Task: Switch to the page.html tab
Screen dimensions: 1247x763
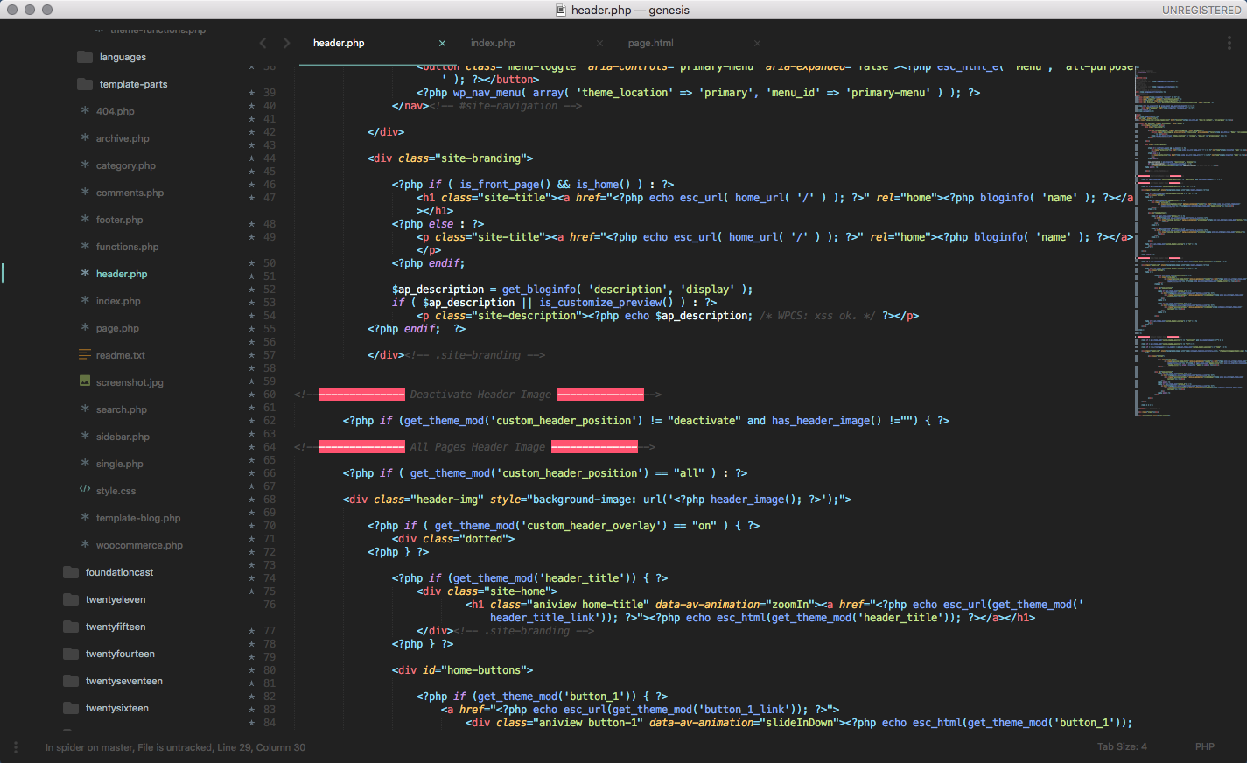Action: tap(650, 43)
